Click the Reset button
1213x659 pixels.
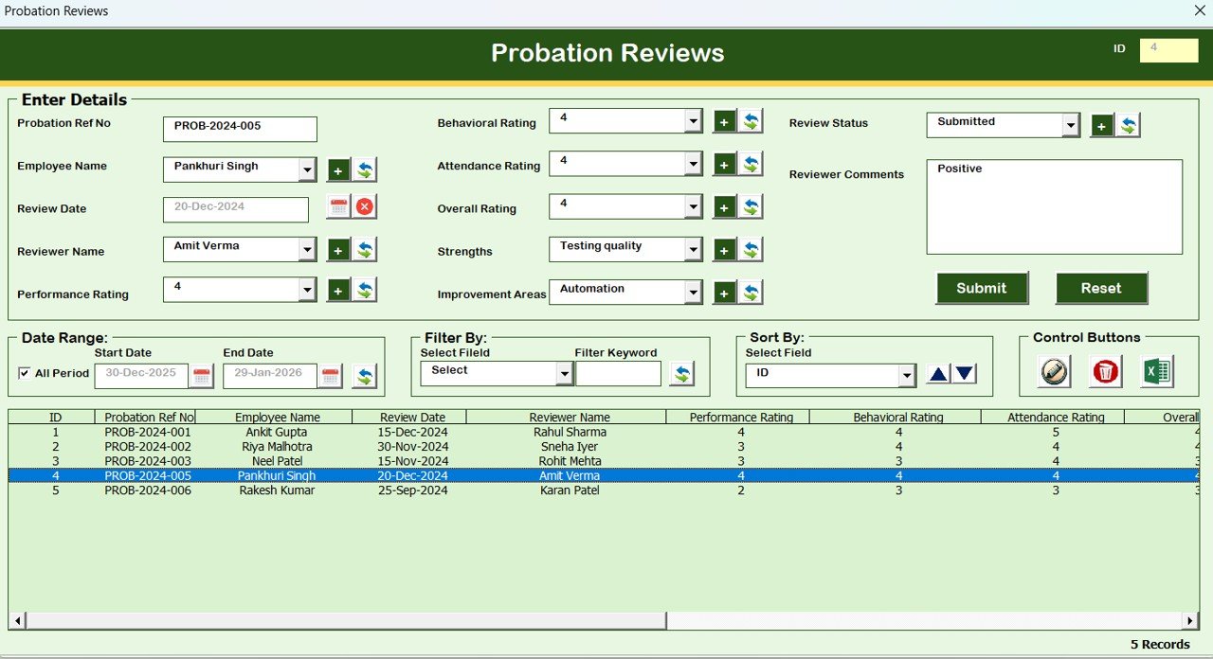pos(1101,288)
